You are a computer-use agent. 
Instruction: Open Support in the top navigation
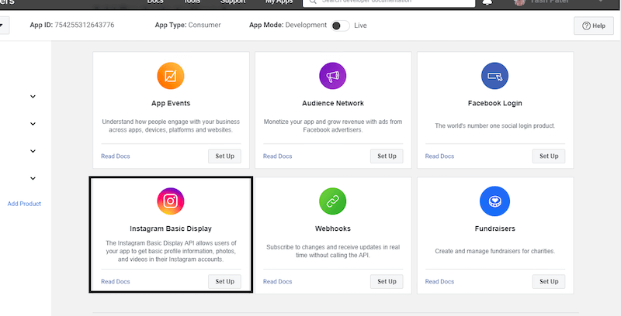point(233,2)
